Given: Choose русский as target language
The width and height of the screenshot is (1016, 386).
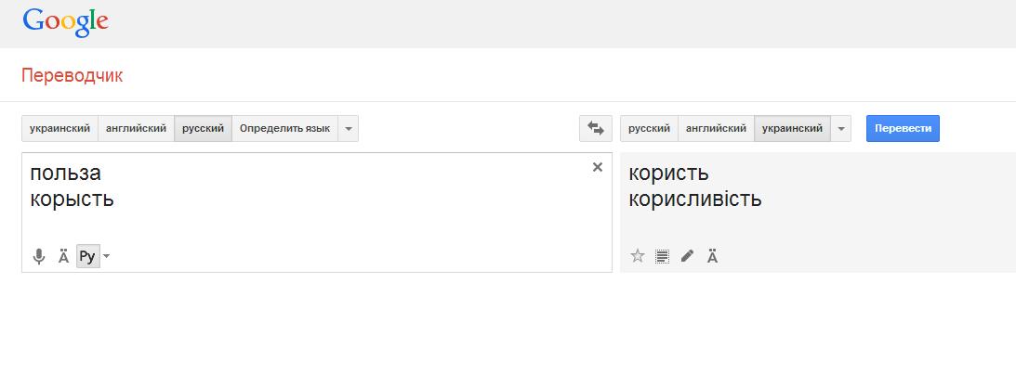Looking at the screenshot, I should [649, 128].
